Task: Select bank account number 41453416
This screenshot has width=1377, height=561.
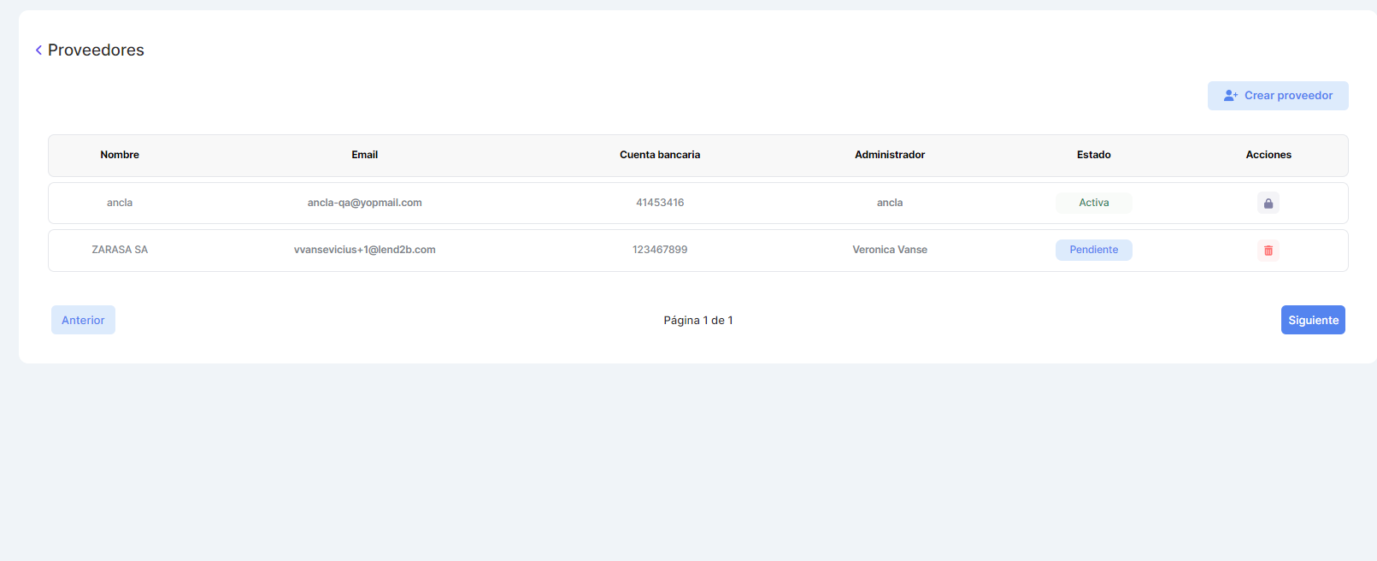Action: click(660, 203)
